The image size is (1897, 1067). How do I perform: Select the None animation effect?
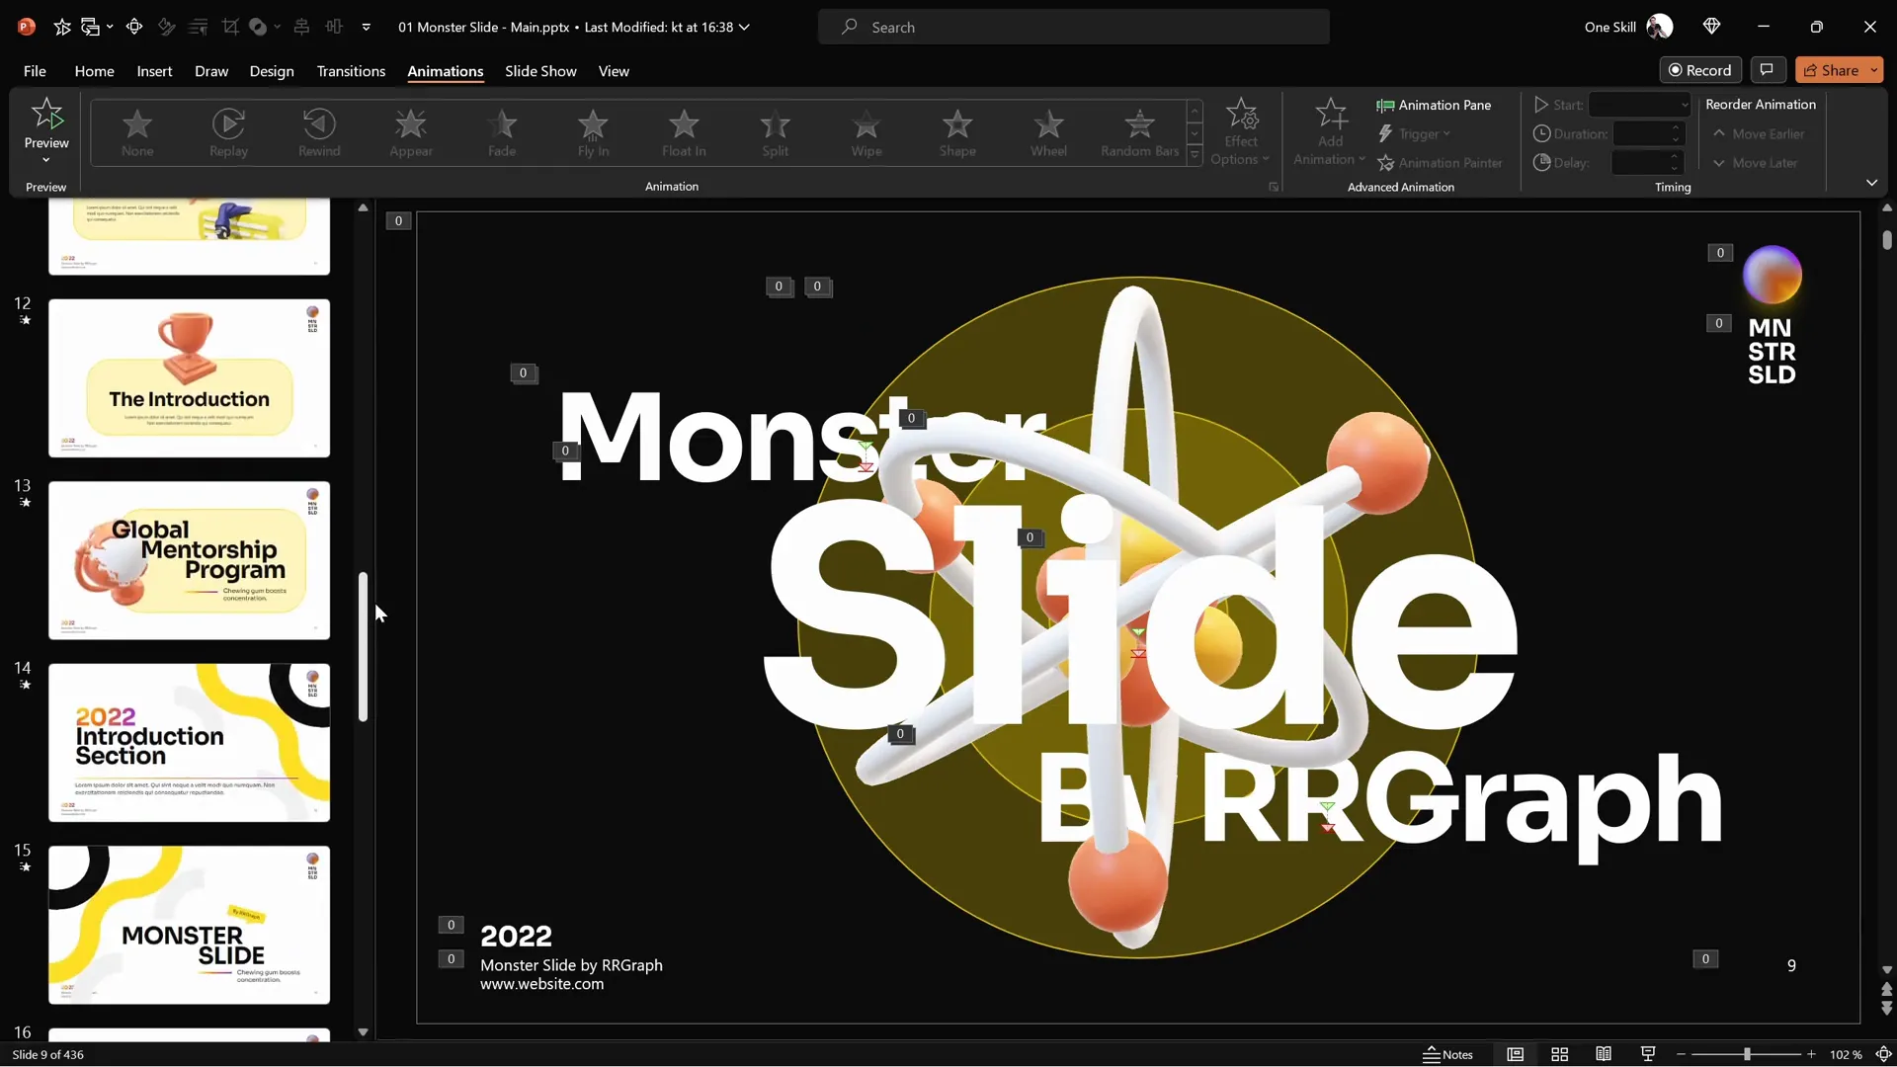pos(137,132)
